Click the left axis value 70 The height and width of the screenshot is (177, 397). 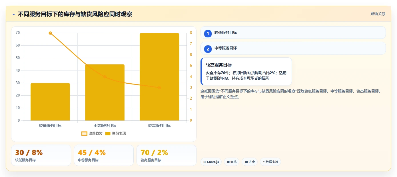tap(18, 33)
